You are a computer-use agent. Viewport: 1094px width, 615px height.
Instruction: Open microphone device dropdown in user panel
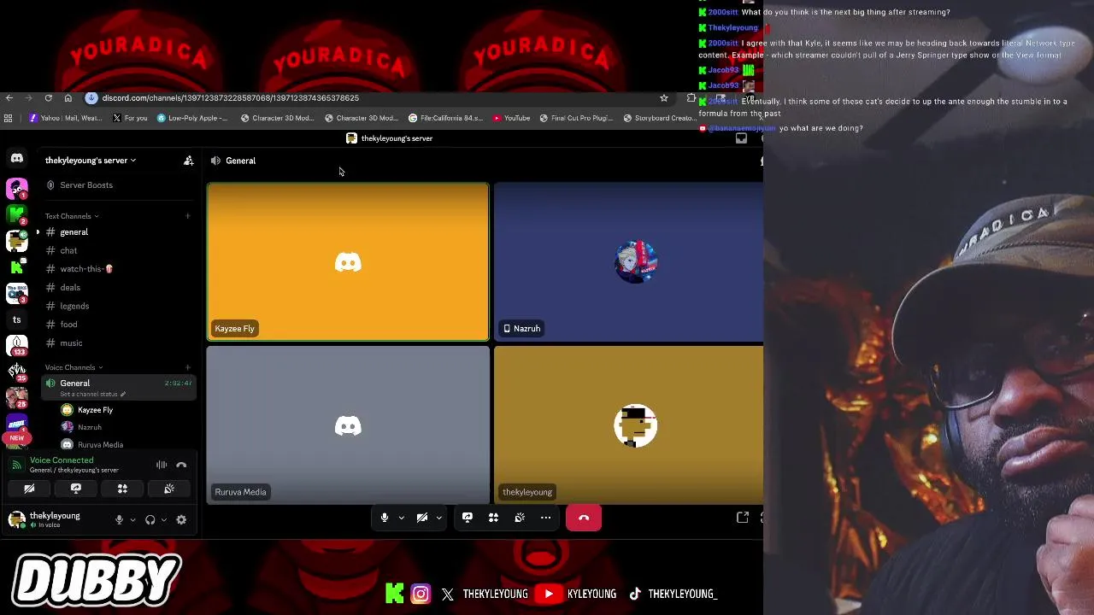click(x=132, y=519)
